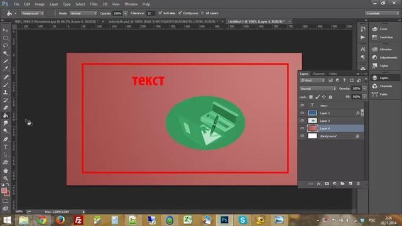Toggle the Anti-alias checkbox
402x226 pixels.
161,13
